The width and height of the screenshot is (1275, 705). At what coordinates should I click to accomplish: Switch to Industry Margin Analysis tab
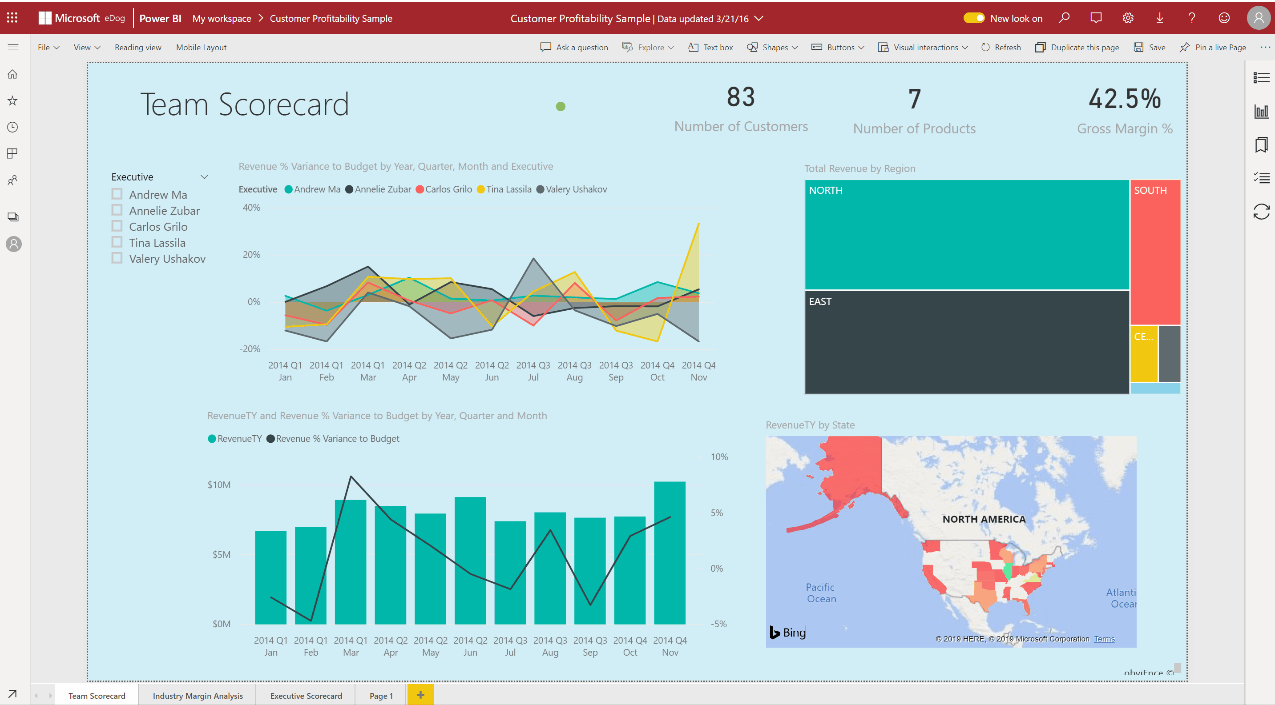[x=198, y=695]
